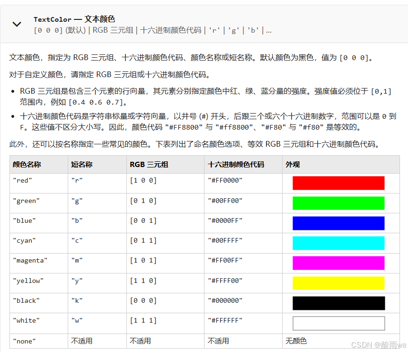Click the "#00FFFF" hex code cell
The width and height of the screenshot is (408, 352).
243,243
